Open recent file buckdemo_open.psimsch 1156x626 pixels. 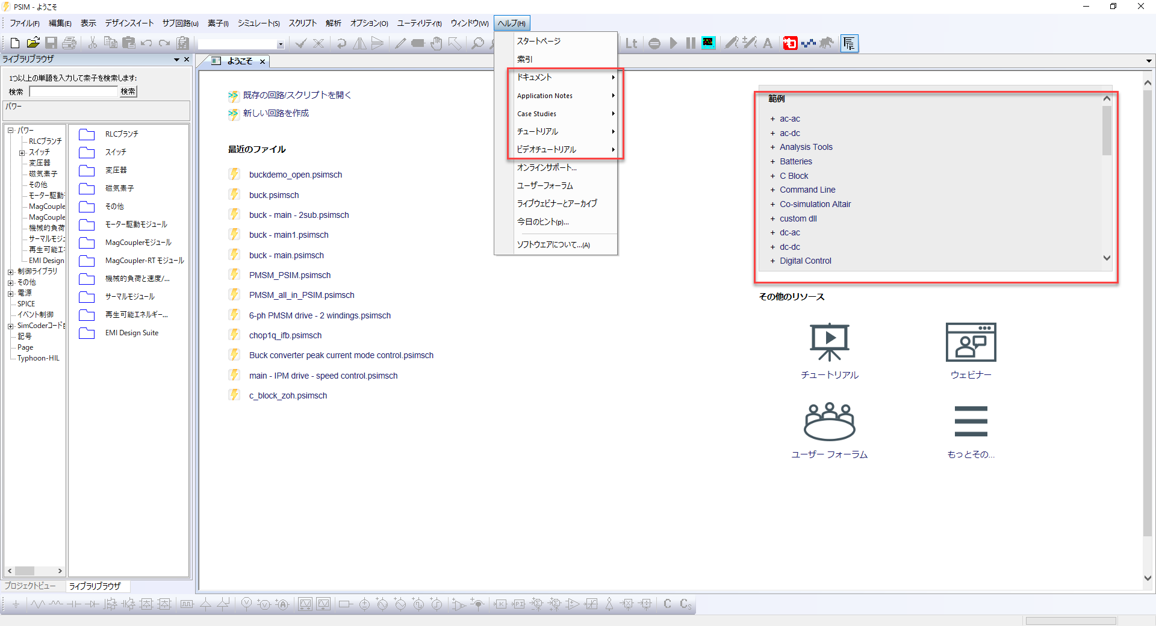(x=296, y=175)
